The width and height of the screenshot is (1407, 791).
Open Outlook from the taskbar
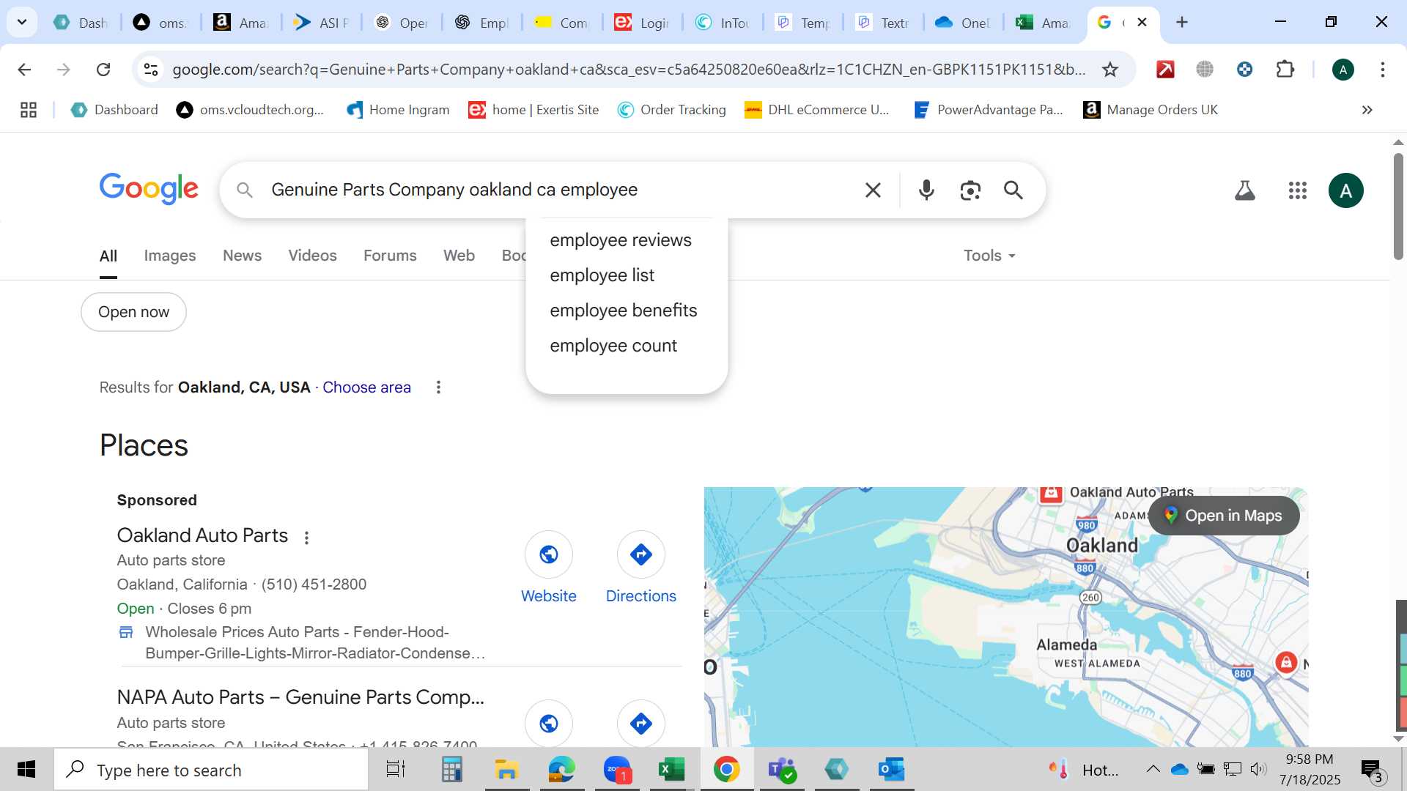click(891, 770)
